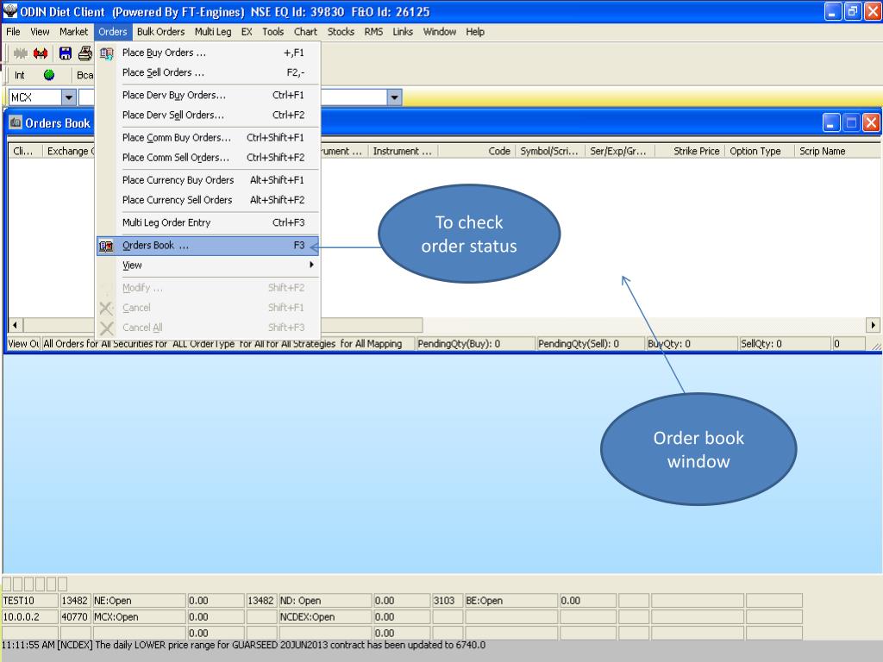Click the Place Buy Orders menu icon
883x662 pixels.
[106, 53]
